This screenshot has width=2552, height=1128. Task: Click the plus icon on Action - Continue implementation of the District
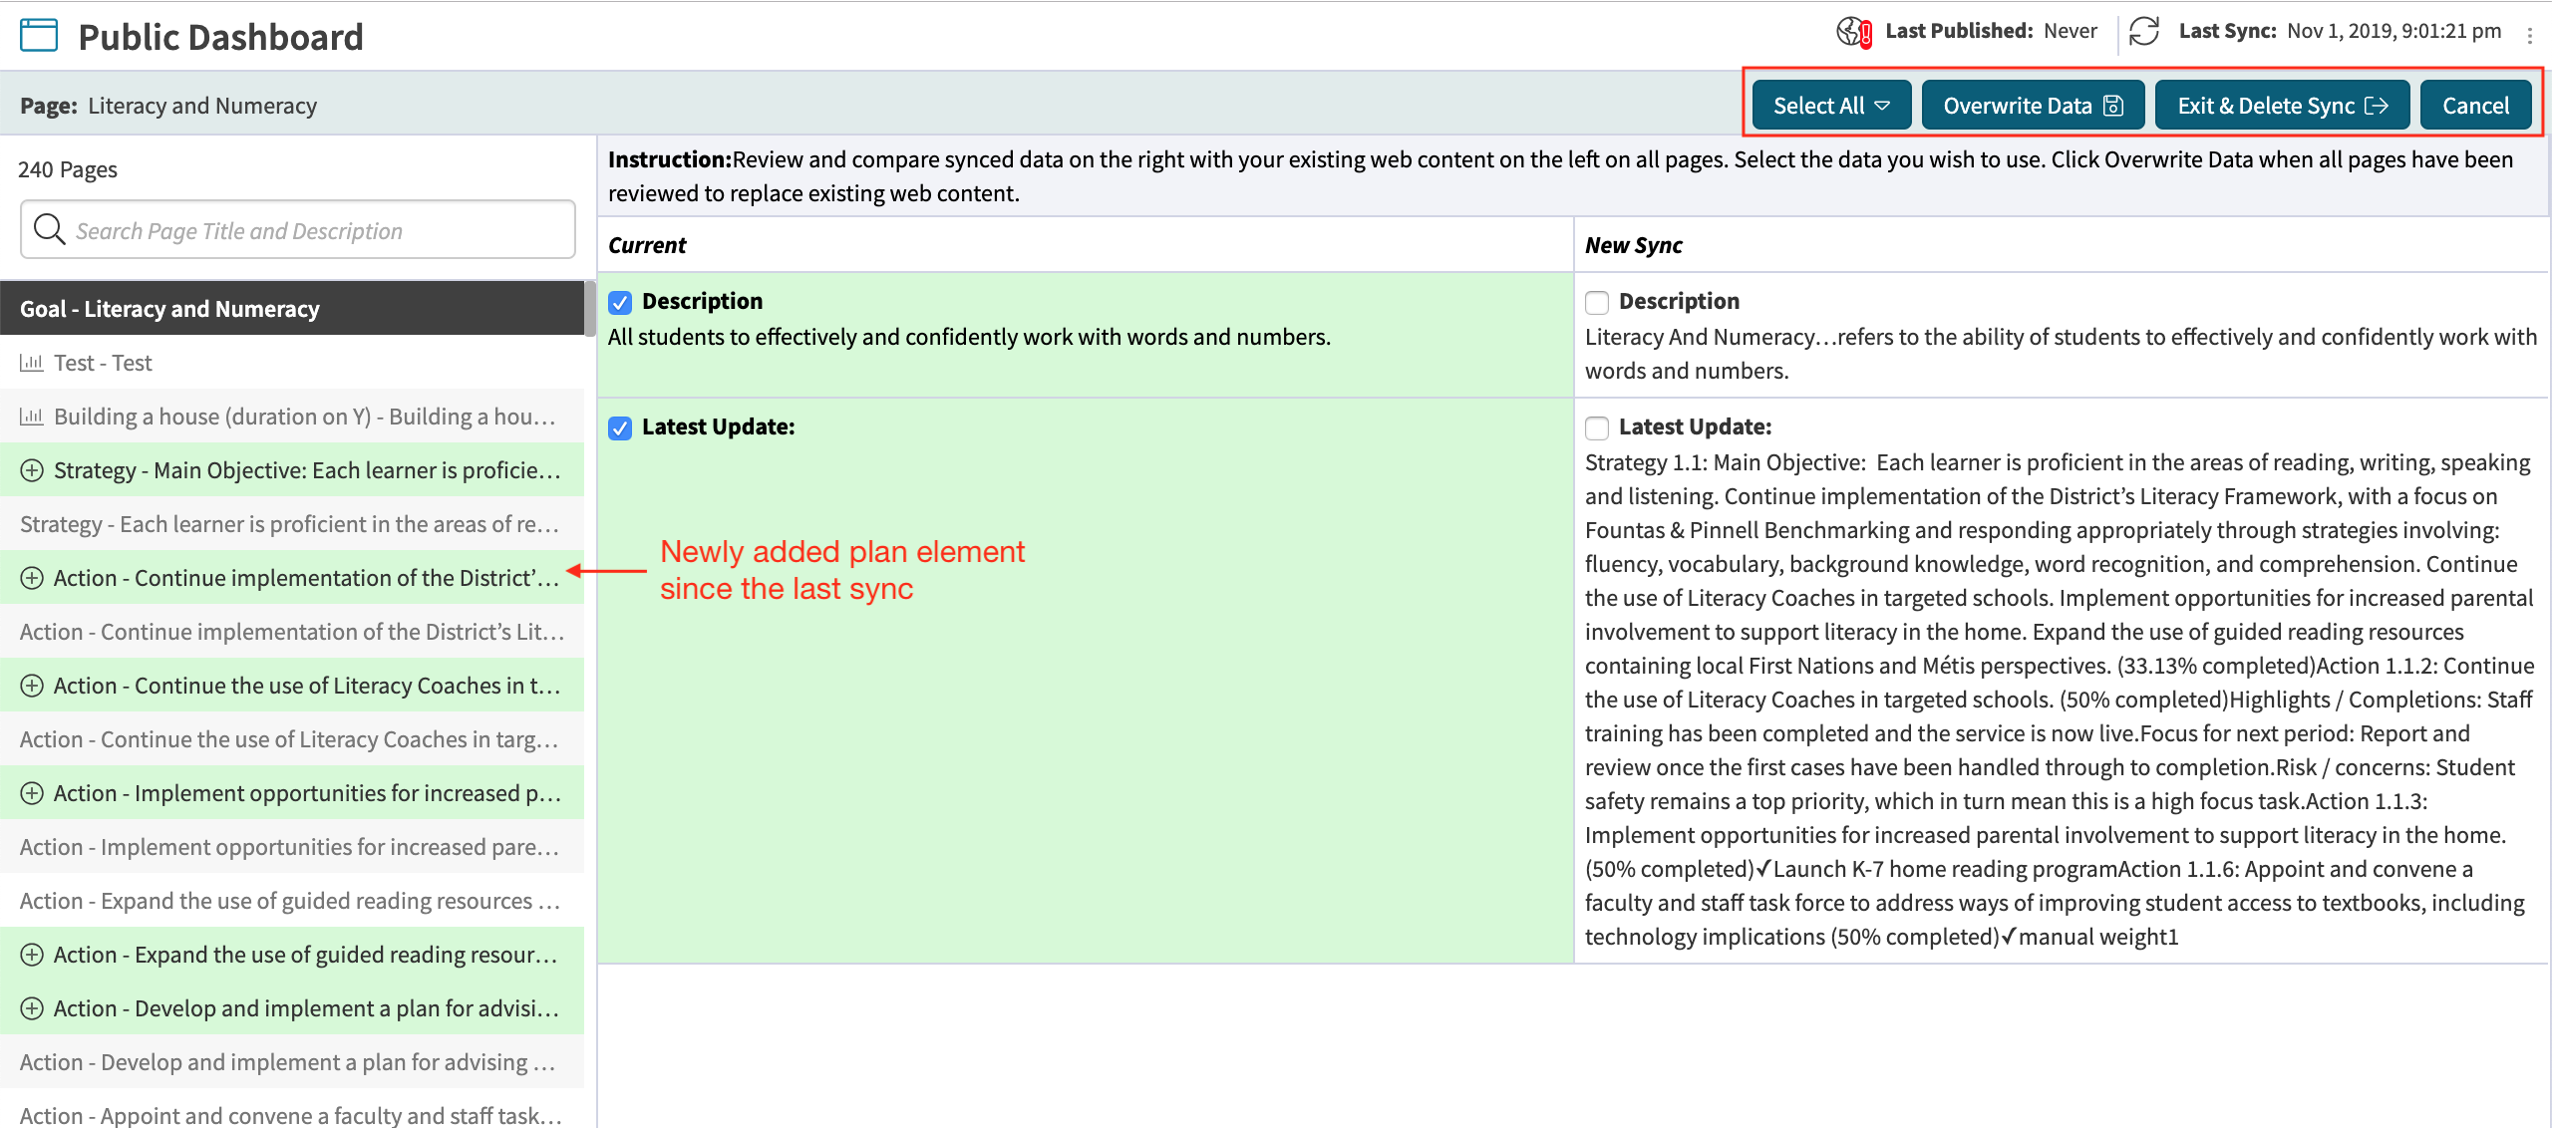[x=32, y=578]
